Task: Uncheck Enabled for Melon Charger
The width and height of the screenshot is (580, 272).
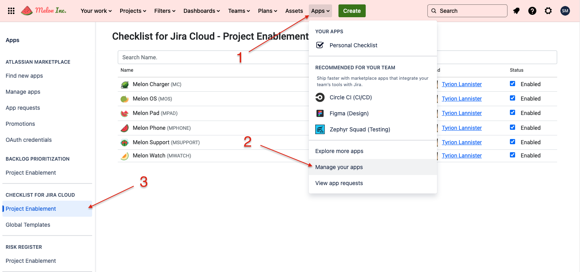Action: coord(513,84)
